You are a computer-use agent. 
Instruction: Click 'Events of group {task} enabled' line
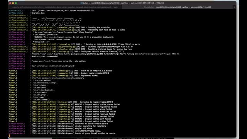coord(74,133)
